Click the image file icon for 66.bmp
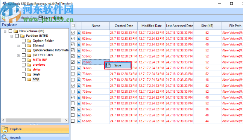This screenshot has height=140, width=243. (79, 115)
